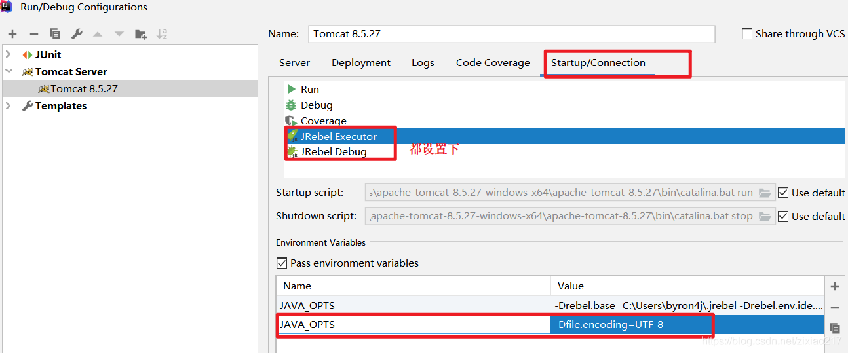The image size is (848, 353).
Task: Add environment variable using plus button
Action: click(835, 286)
